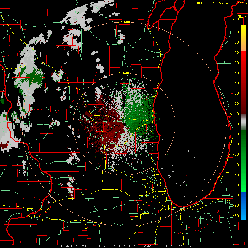Click the 100 NMI range ring label
The width and height of the screenshot is (248, 248).
124,22
